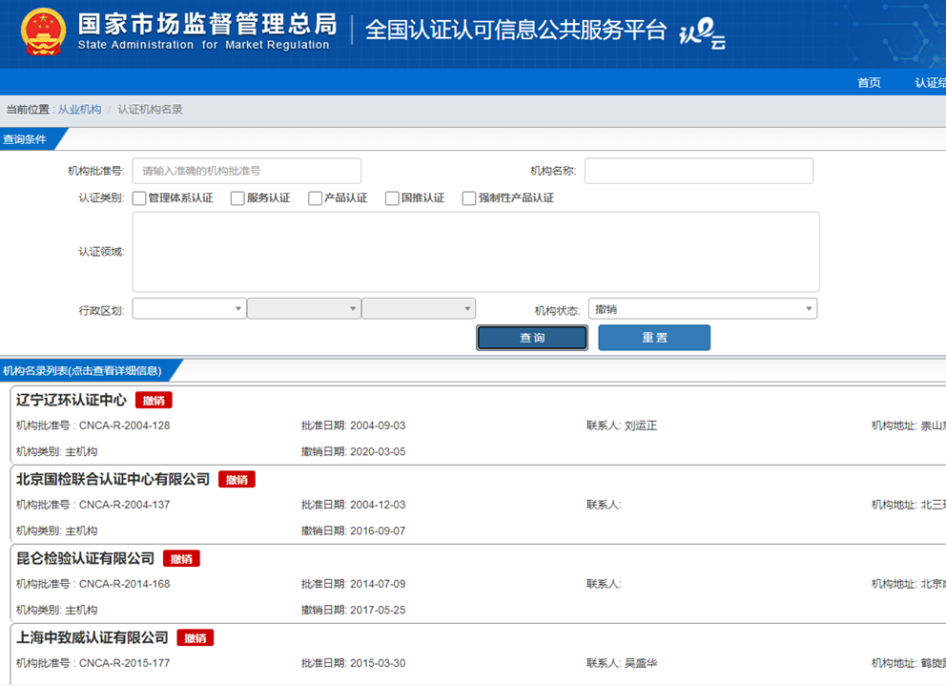The height and width of the screenshot is (686, 946).
Task: Click the 撤销 badge beside 昆仑检验认证有限公司
Action: pyautogui.click(x=181, y=558)
